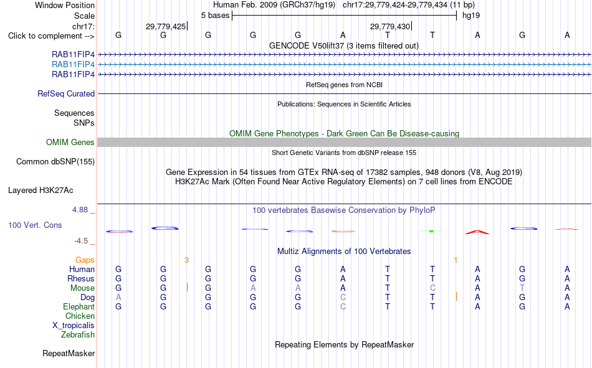Click the RefSeq Curated intron line
592x368 pixels.
click(x=344, y=93)
